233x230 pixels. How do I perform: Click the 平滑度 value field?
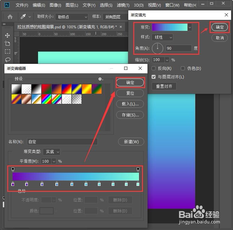coord(46,161)
